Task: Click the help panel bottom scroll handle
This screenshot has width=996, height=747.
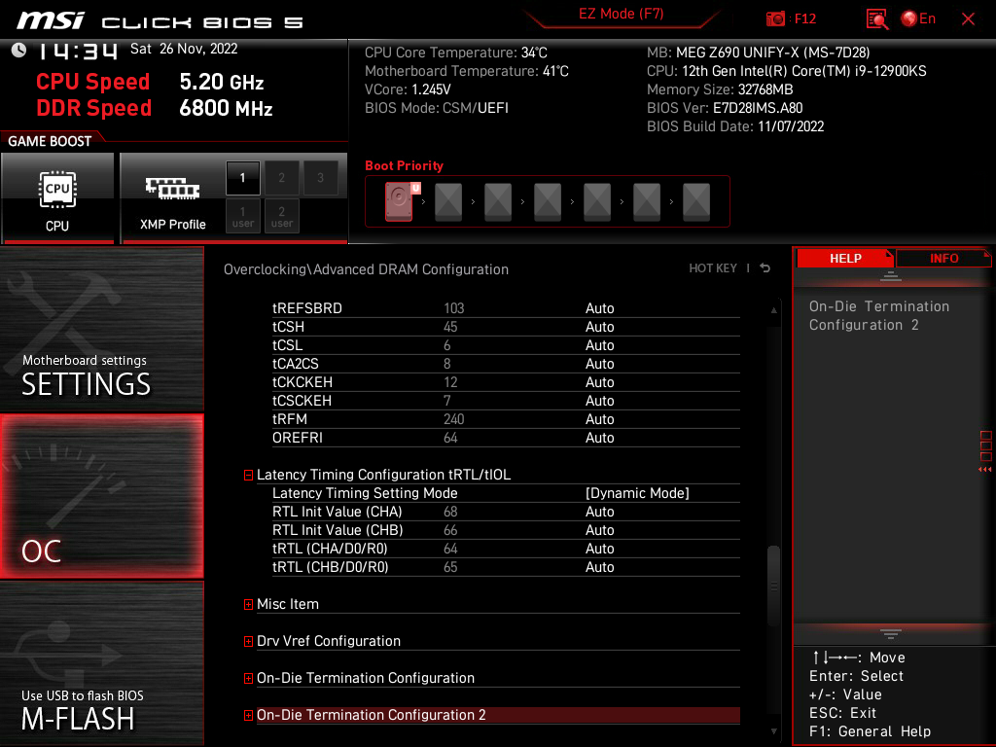Action: (891, 634)
